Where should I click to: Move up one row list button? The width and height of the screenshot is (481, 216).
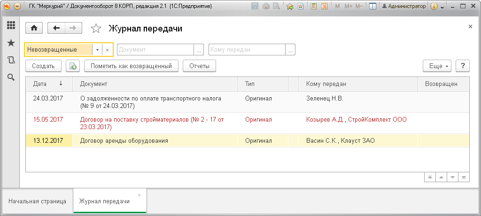[x=441, y=177]
